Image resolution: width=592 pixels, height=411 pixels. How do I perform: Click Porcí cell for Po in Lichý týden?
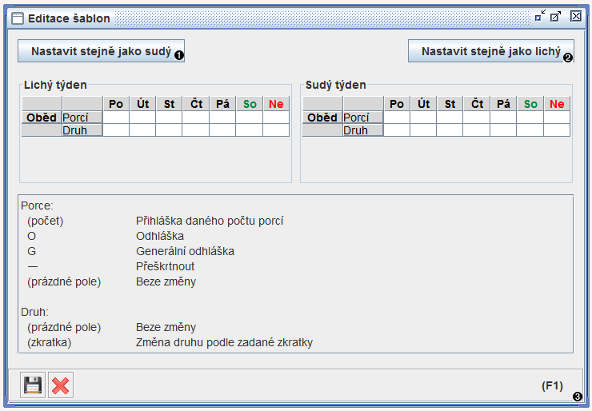point(116,118)
